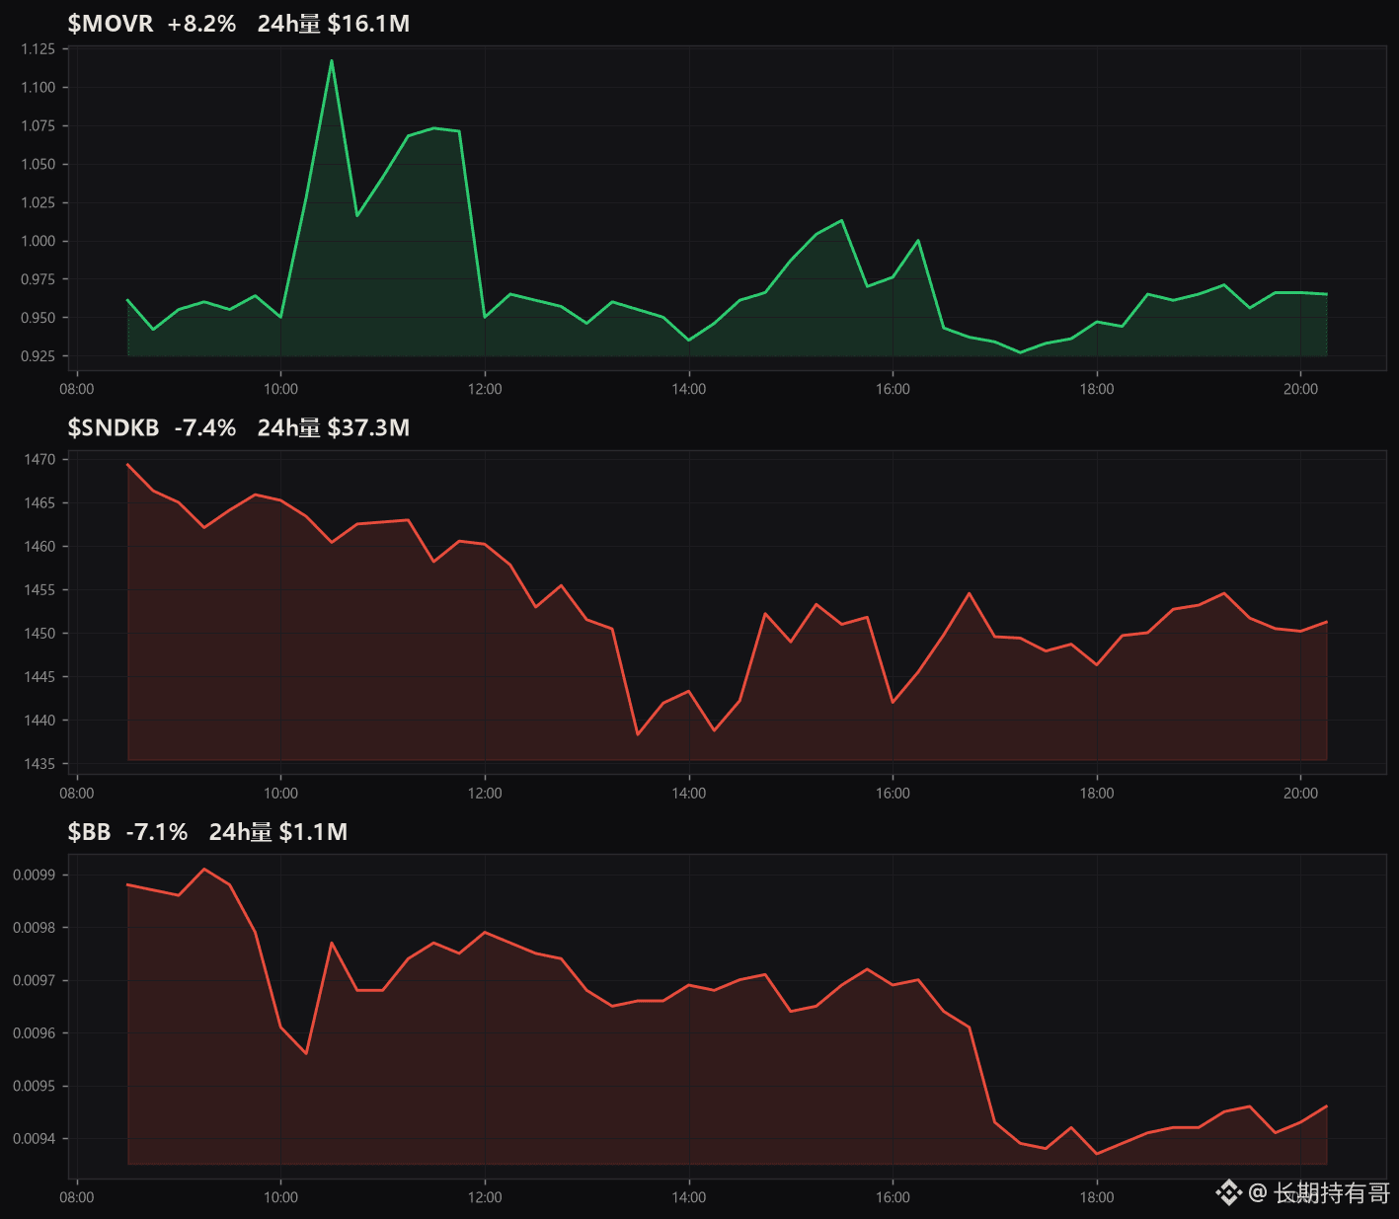Click the 10:00 time label under SNDKB chart
The width and height of the screenshot is (1399, 1219).
pyautogui.click(x=280, y=794)
